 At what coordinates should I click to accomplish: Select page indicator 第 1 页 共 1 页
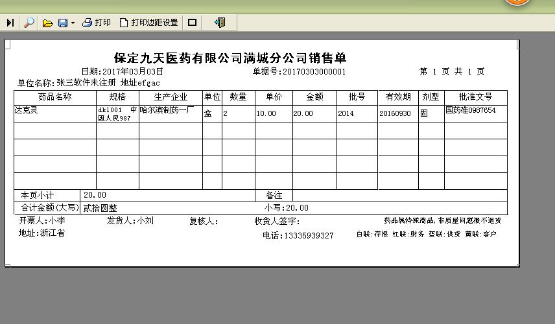(x=452, y=72)
